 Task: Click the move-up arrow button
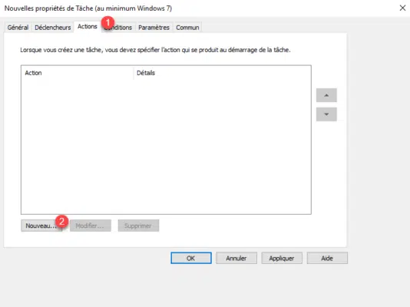tap(326, 95)
